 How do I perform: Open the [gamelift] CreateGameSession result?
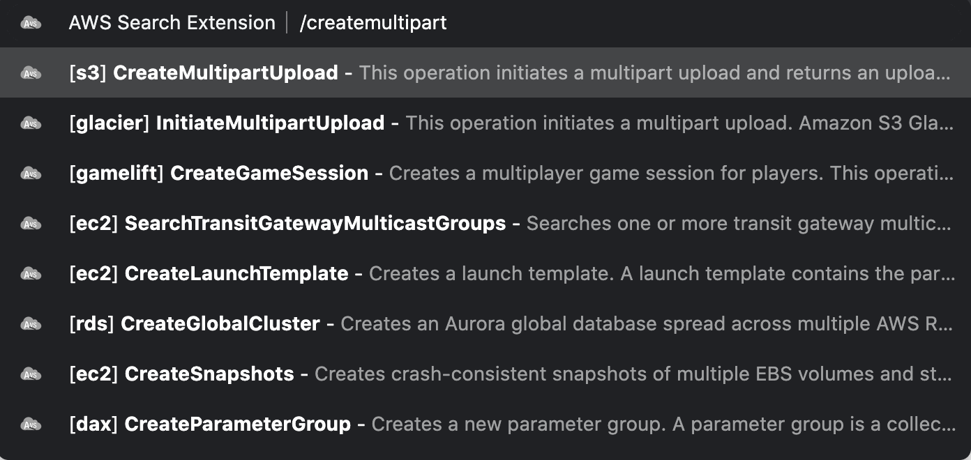tap(485, 173)
